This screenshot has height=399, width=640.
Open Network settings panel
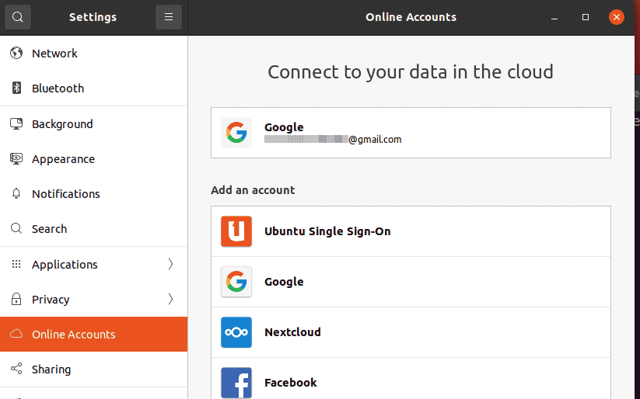93,53
